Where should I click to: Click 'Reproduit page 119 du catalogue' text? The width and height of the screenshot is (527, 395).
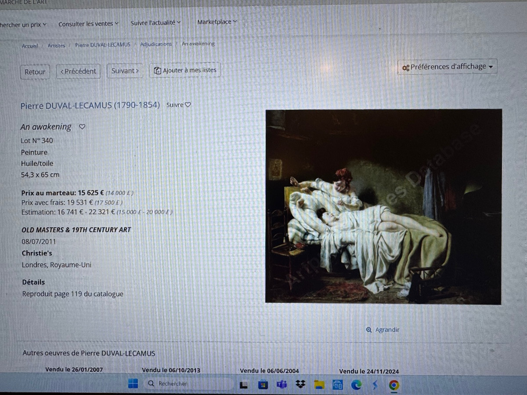click(x=73, y=294)
